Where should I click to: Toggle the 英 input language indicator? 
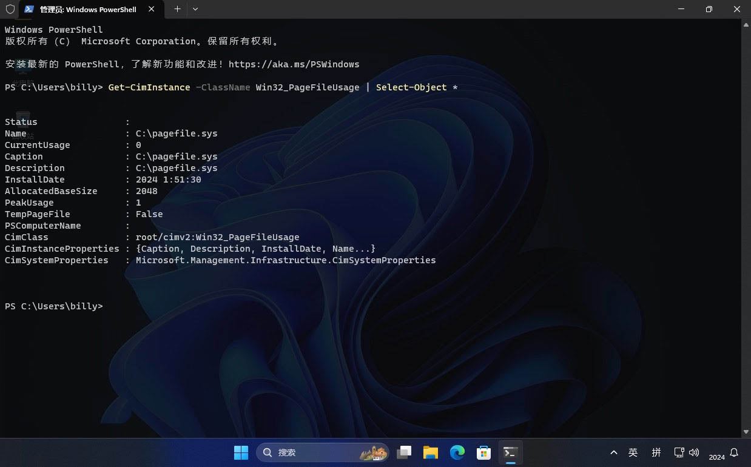click(633, 452)
